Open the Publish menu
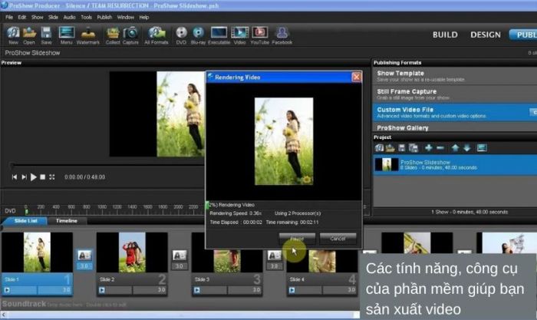The height and width of the screenshot is (320, 537). [x=104, y=17]
